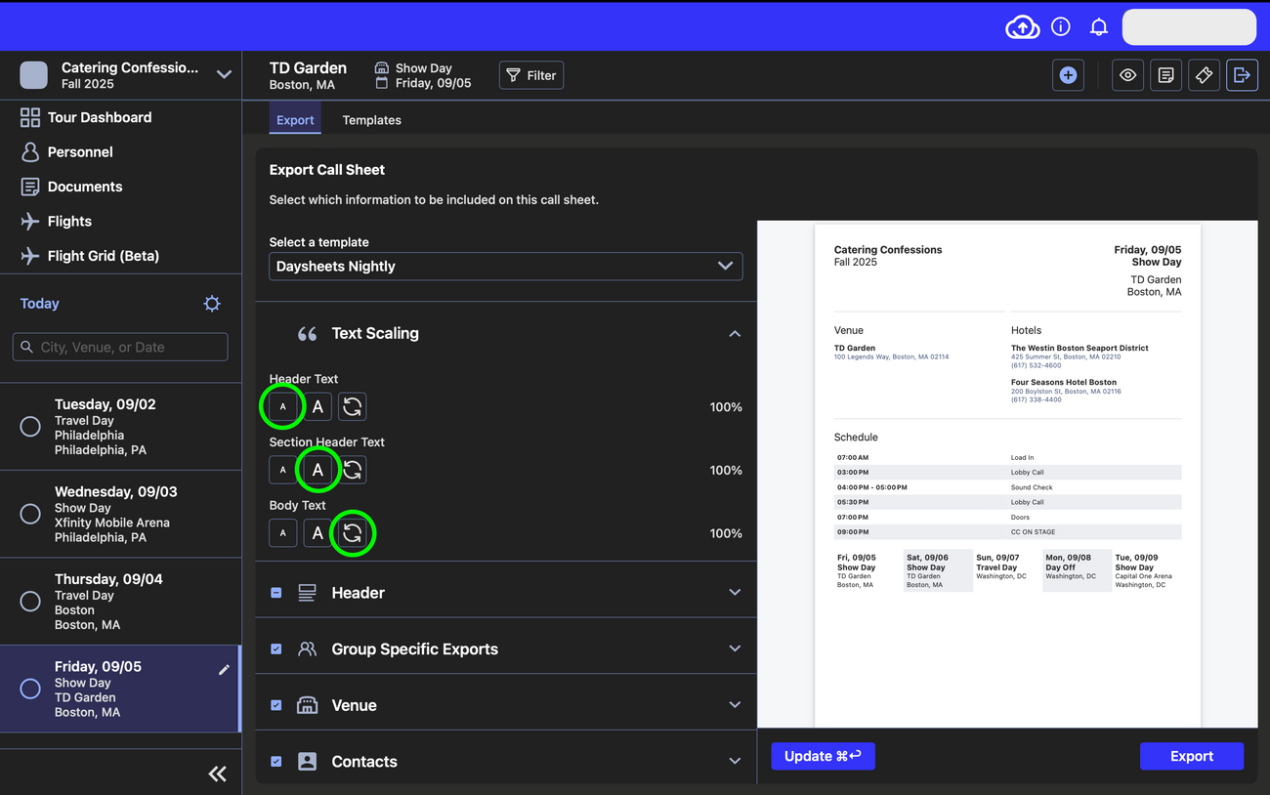Open the notes document icon in top toolbar

point(1166,75)
